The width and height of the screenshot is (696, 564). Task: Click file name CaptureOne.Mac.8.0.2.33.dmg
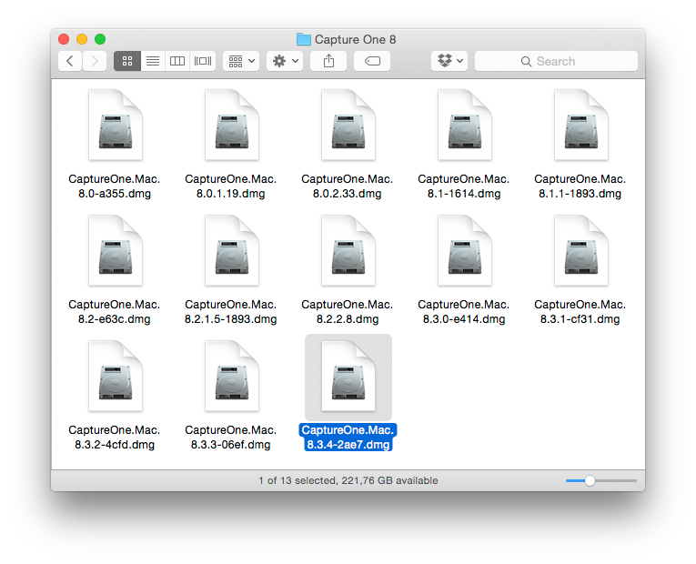(x=348, y=186)
